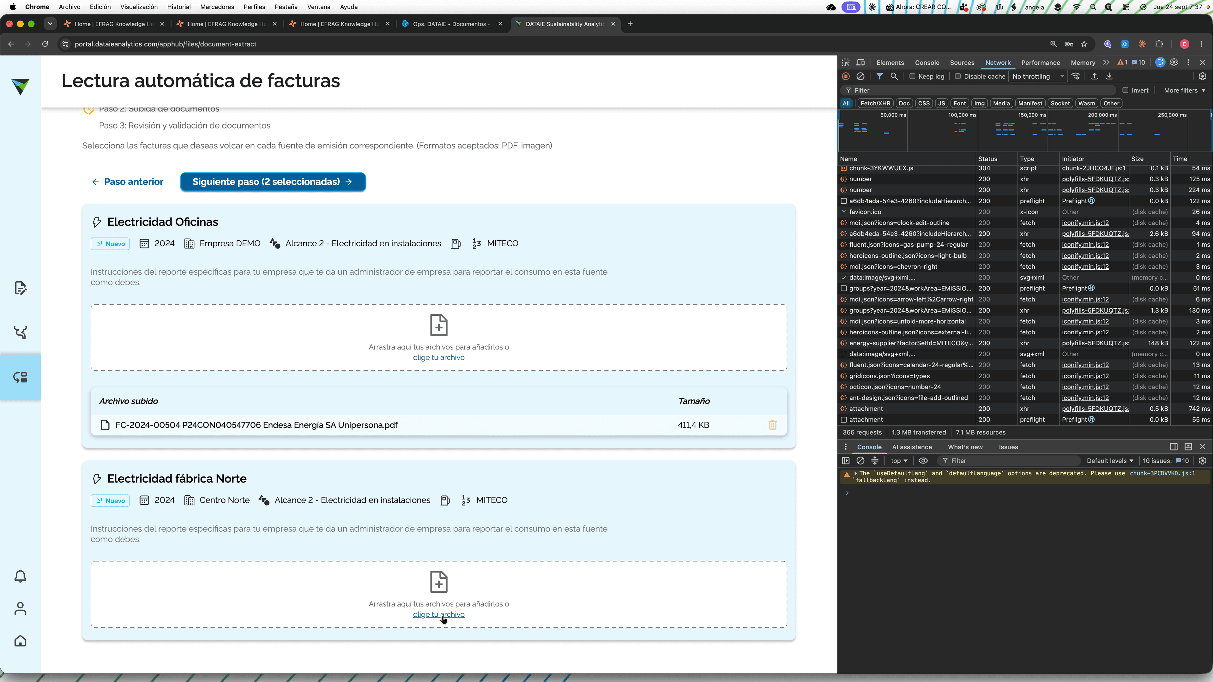Image resolution: width=1213 pixels, height=682 pixels.
Task: Open the top JavaScript context dropdown
Action: tap(899, 461)
